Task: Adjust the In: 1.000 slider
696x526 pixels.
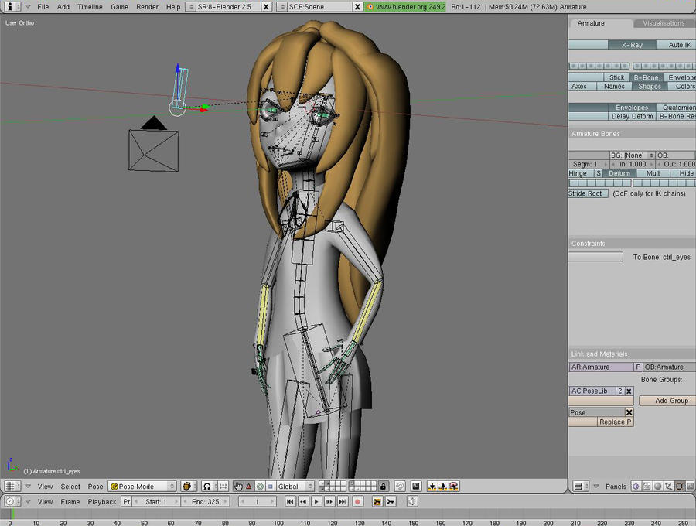Action: pos(631,164)
